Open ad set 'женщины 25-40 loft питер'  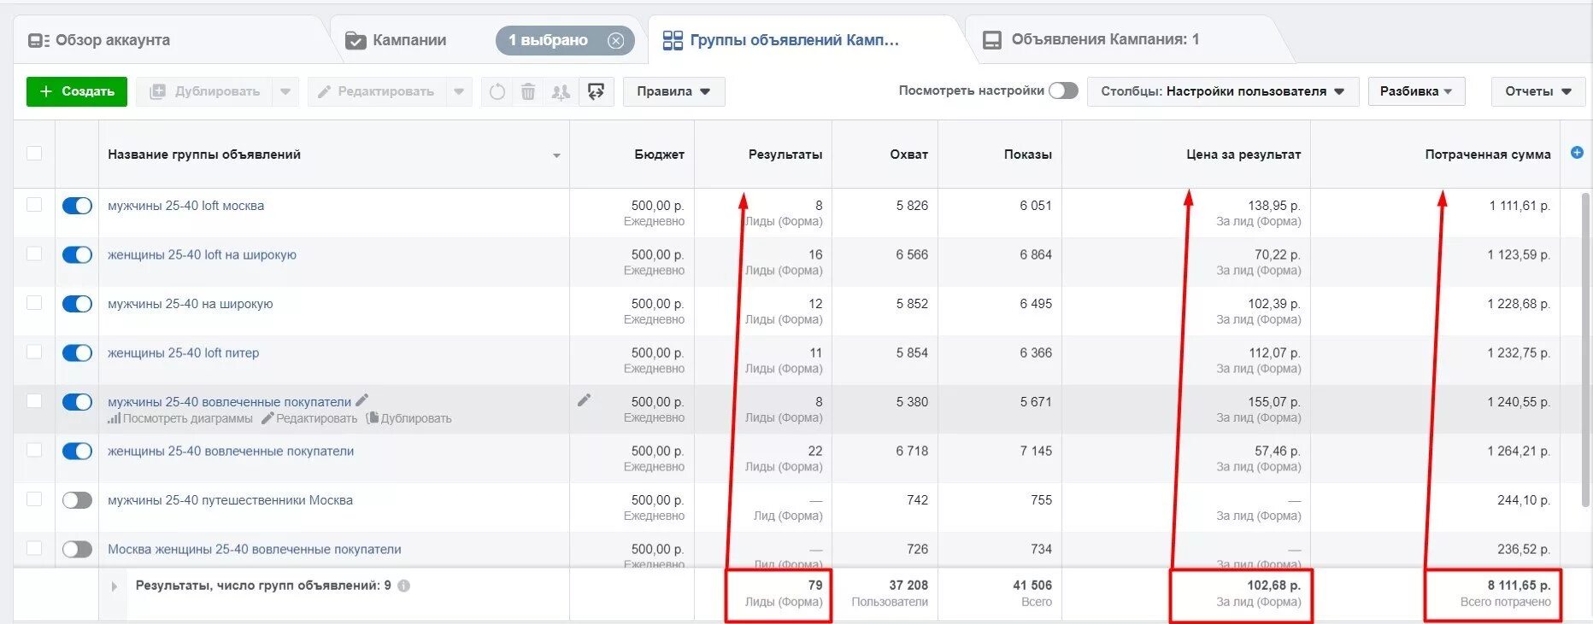(x=183, y=353)
